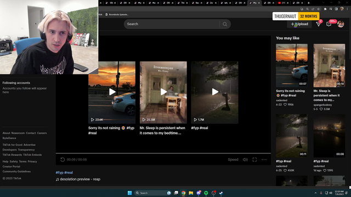Open the #real hashtag below the player
Viewport: 351px width, 197px height.
69,172
